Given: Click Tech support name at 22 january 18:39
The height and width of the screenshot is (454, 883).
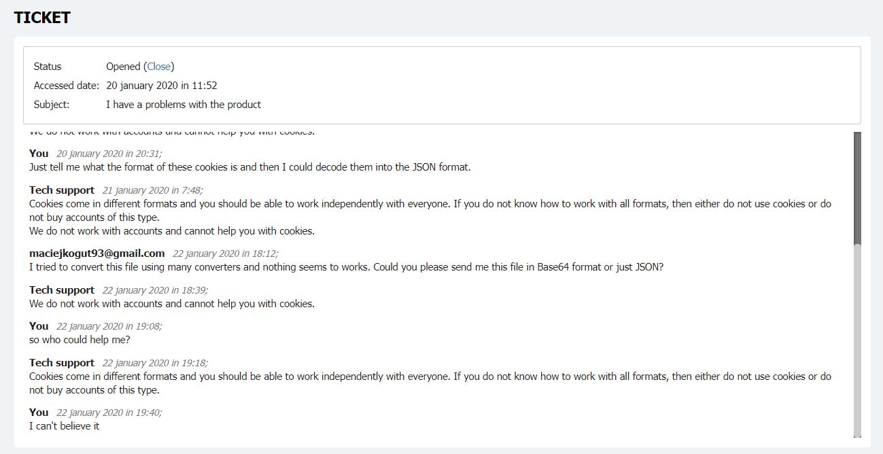Looking at the screenshot, I should click(62, 290).
